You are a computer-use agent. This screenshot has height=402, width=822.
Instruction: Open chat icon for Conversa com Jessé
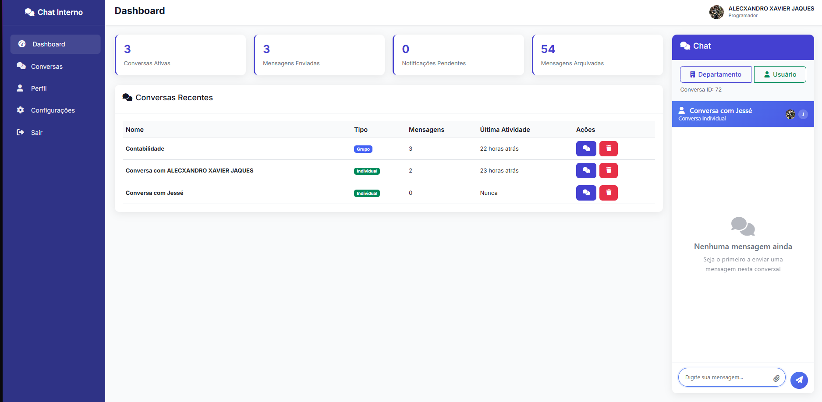[x=586, y=193]
